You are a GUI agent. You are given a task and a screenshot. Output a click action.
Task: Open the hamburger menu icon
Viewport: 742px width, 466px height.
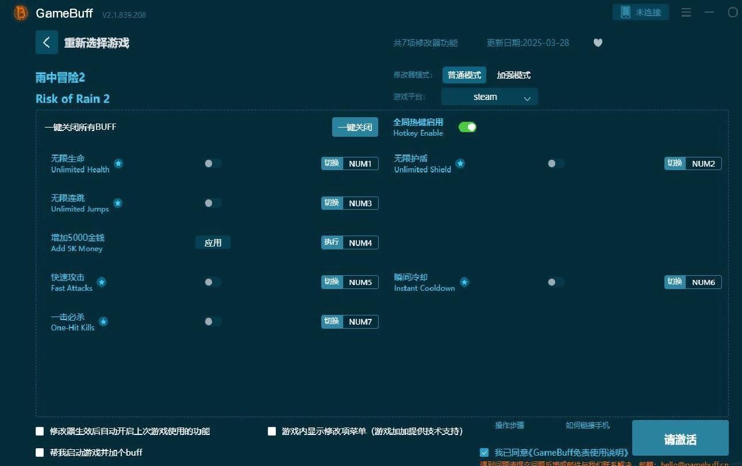tap(686, 12)
